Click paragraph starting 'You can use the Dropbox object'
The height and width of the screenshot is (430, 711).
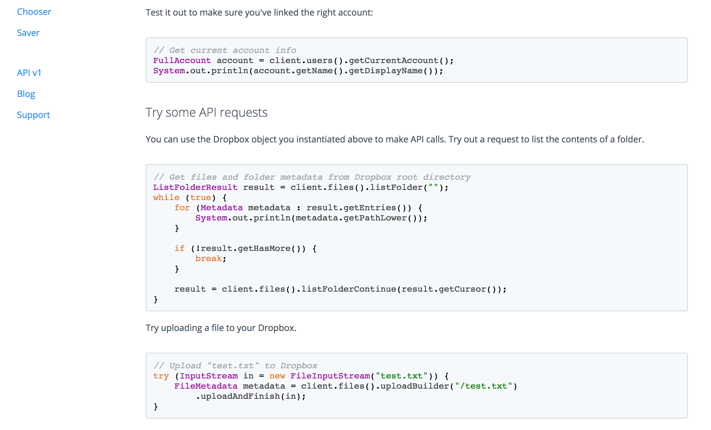[395, 139]
